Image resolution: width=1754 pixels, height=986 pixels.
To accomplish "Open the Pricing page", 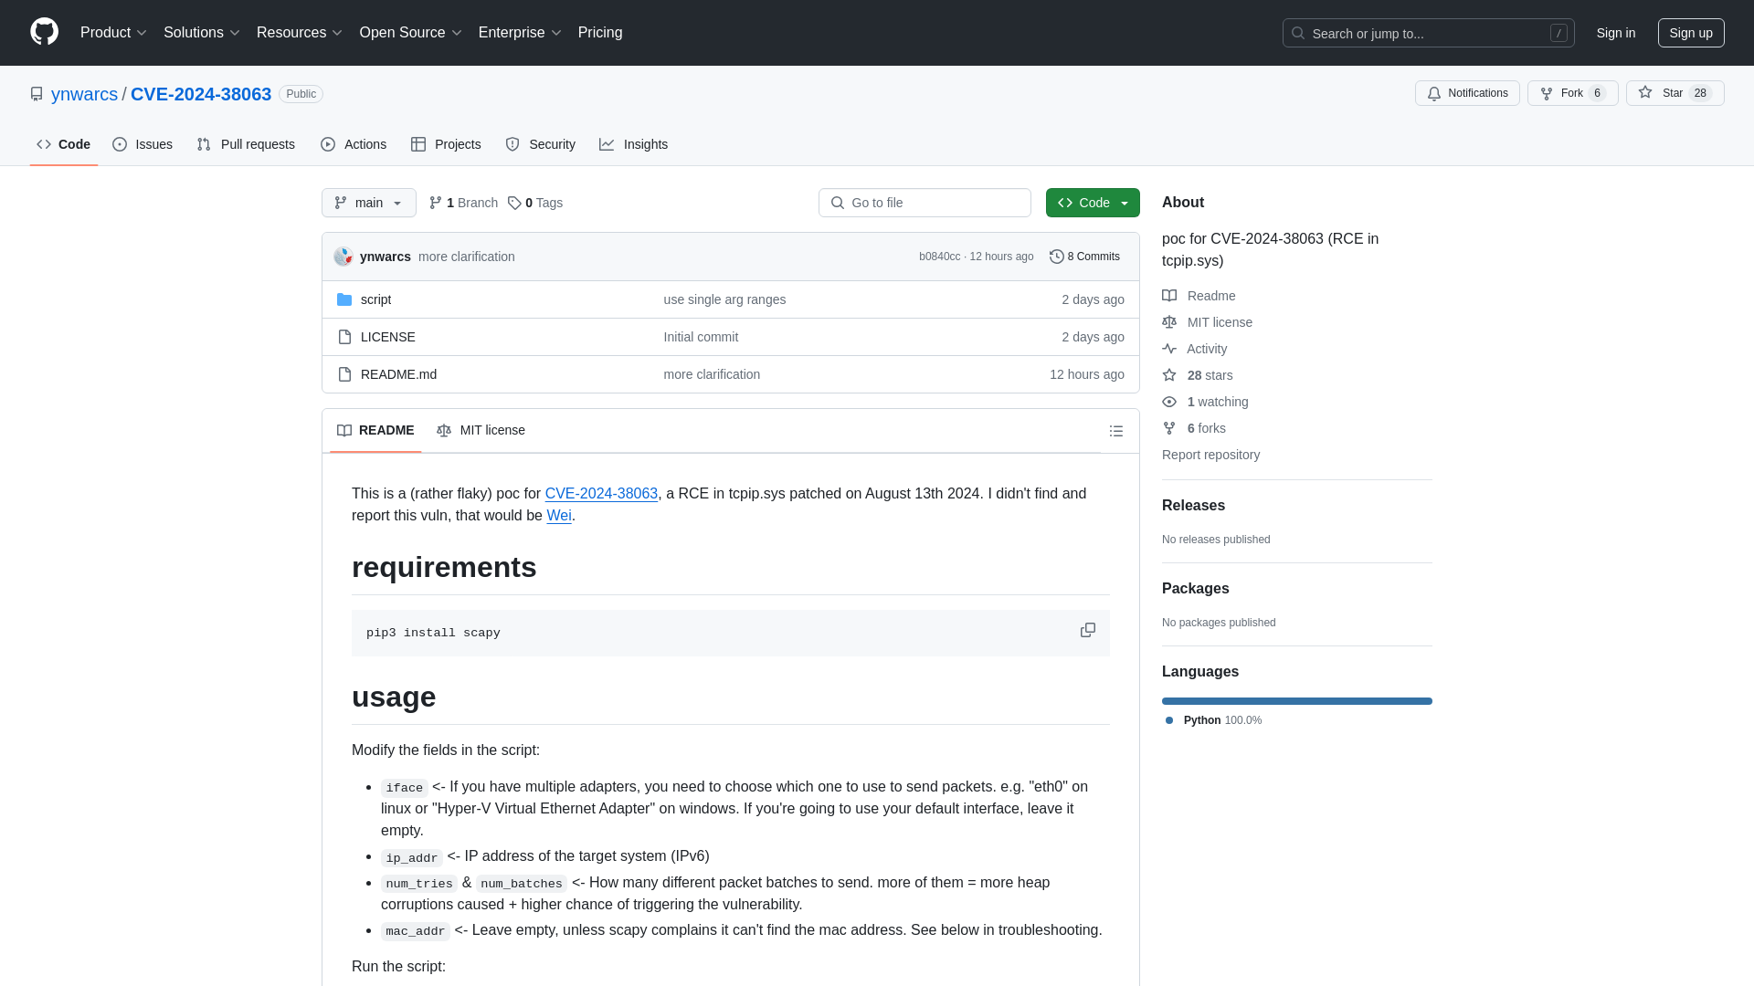I will tap(600, 32).
